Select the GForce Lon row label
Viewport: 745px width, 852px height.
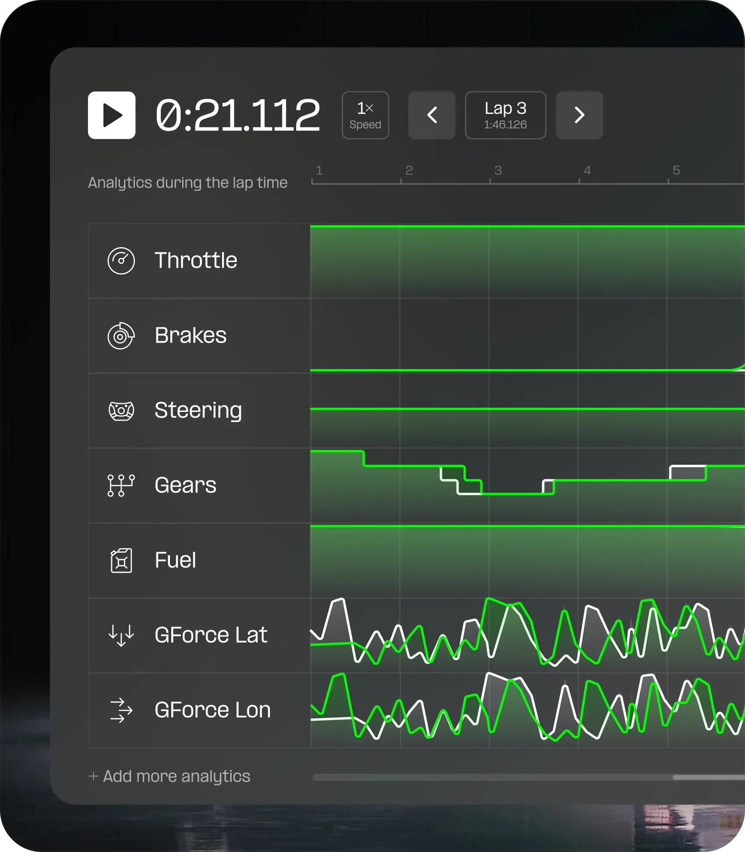[213, 710]
